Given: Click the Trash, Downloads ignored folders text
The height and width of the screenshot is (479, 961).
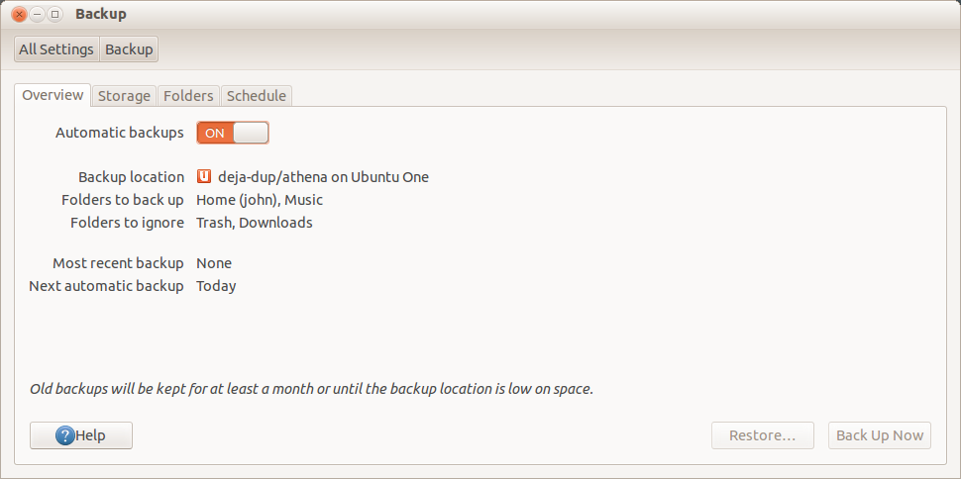Looking at the screenshot, I should [255, 223].
